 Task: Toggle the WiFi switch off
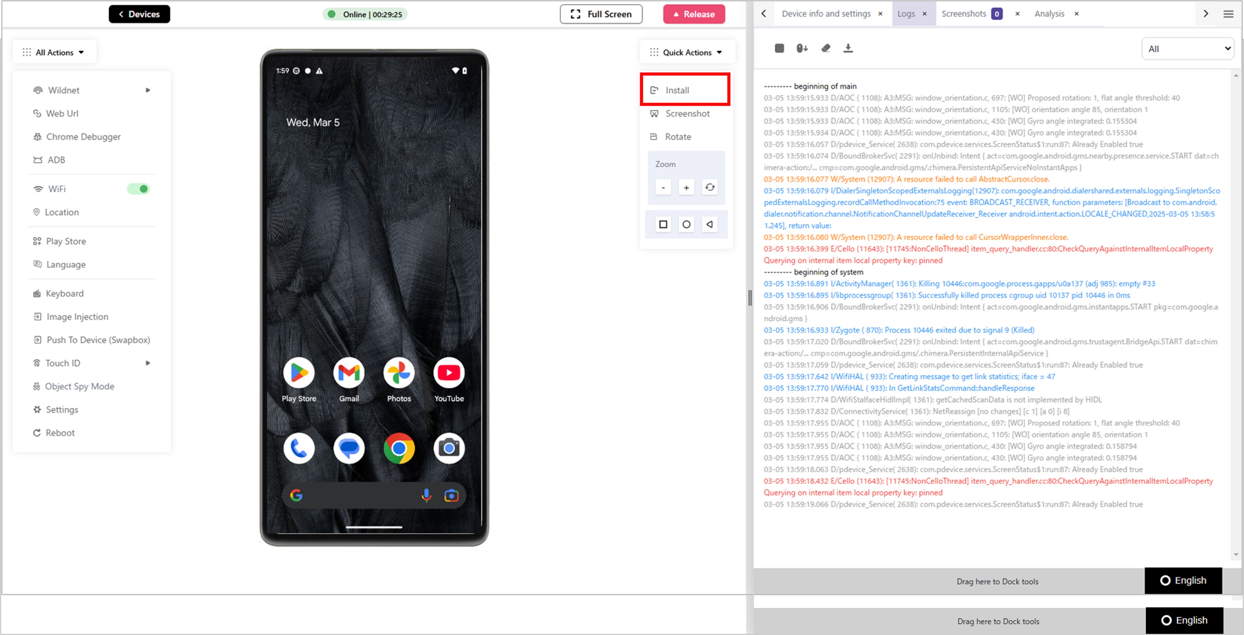coord(138,189)
